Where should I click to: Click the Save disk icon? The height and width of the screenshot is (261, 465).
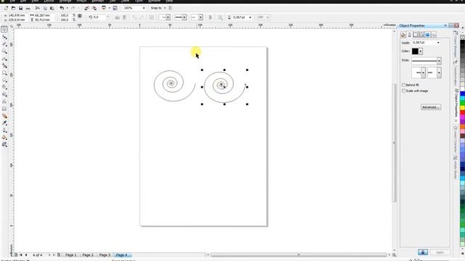click(21, 8)
